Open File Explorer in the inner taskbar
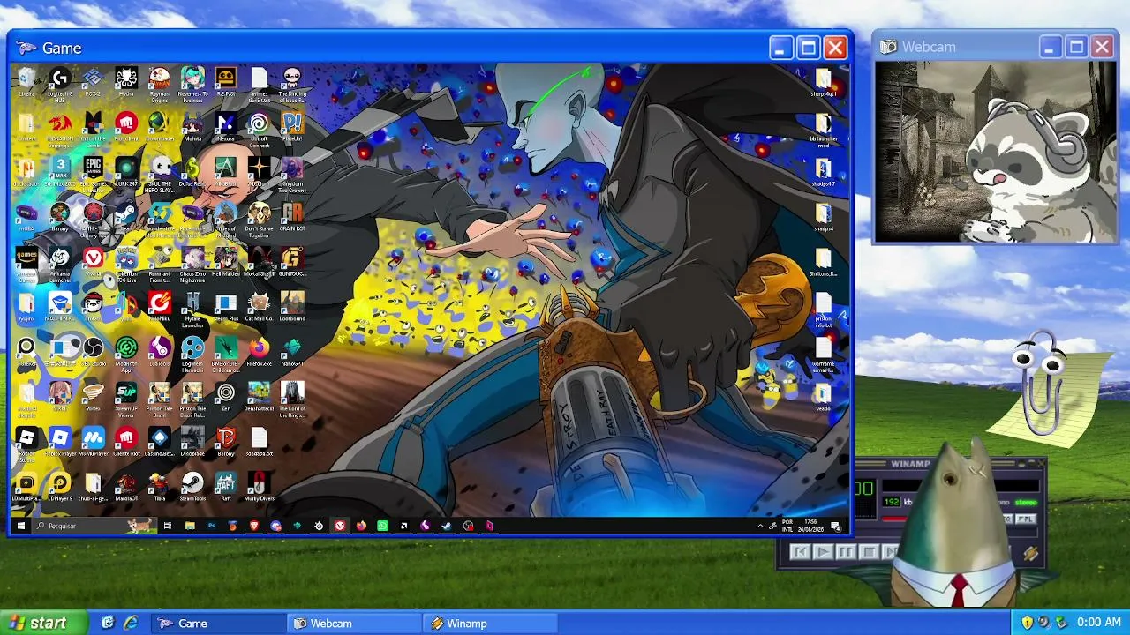The width and height of the screenshot is (1130, 635). click(x=190, y=526)
